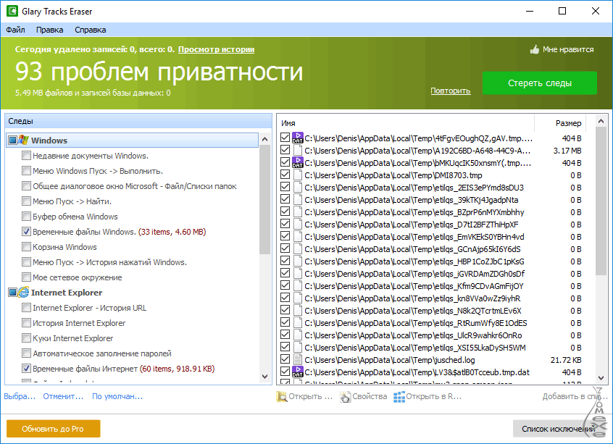613x444 pixels.
Task: Uncheck the DMI8703.tmp file checkbox
Action: coord(285,175)
